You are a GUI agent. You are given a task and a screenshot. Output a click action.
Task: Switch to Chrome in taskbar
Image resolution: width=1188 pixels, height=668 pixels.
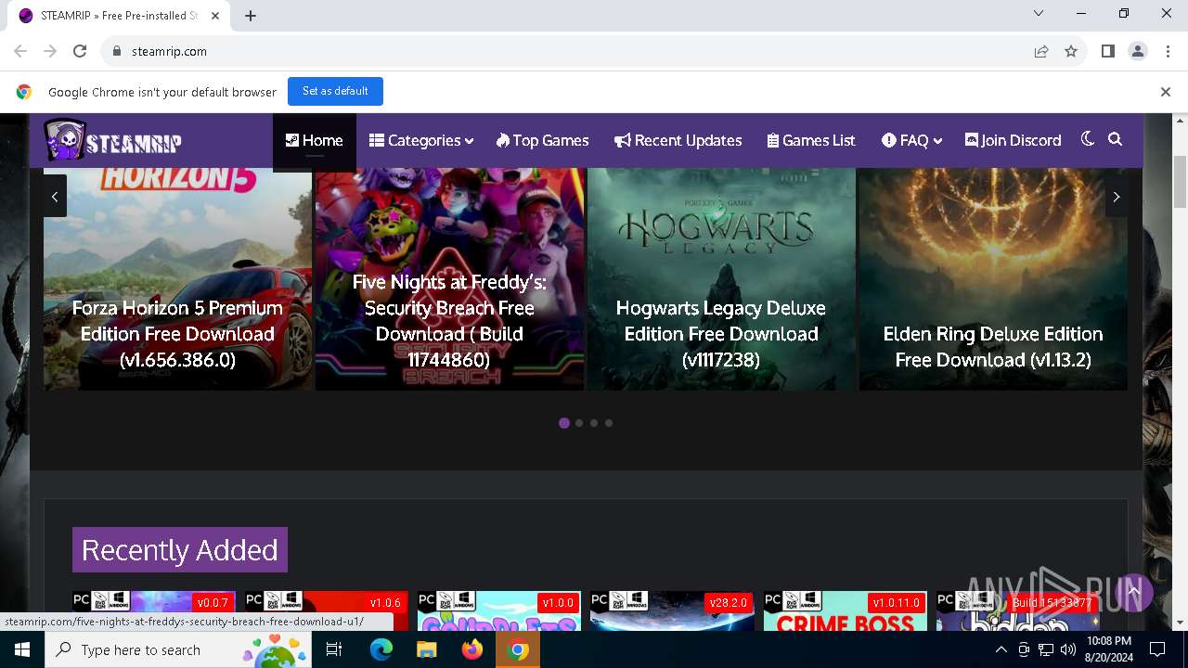pyautogui.click(x=518, y=649)
